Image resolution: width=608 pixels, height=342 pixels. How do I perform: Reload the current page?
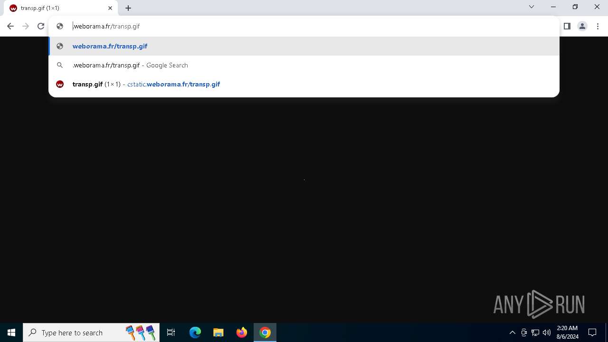coord(41,26)
